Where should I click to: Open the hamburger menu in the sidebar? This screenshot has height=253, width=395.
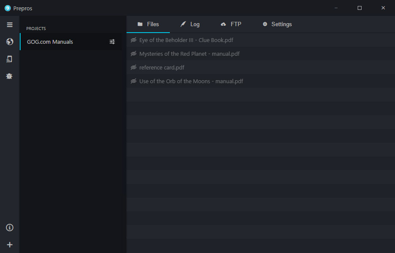coord(9,25)
